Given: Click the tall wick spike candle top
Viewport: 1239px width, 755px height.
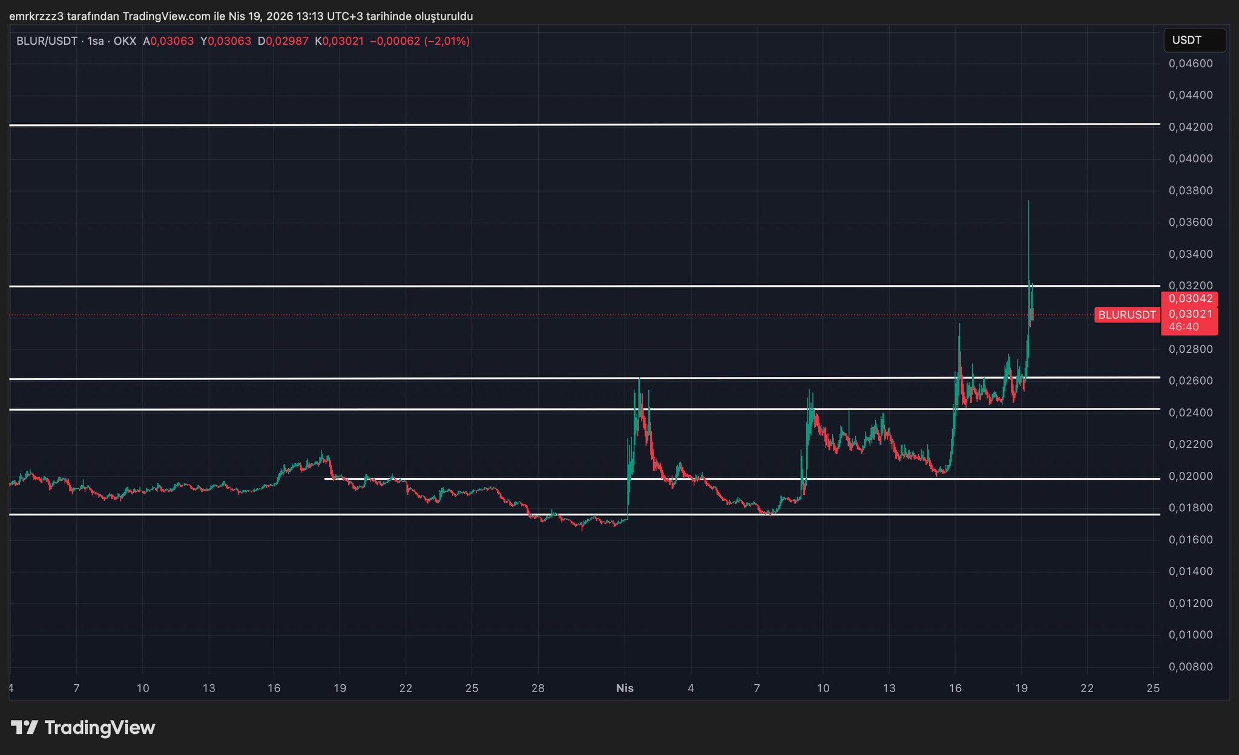Looking at the screenshot, I should [1028, 203].
